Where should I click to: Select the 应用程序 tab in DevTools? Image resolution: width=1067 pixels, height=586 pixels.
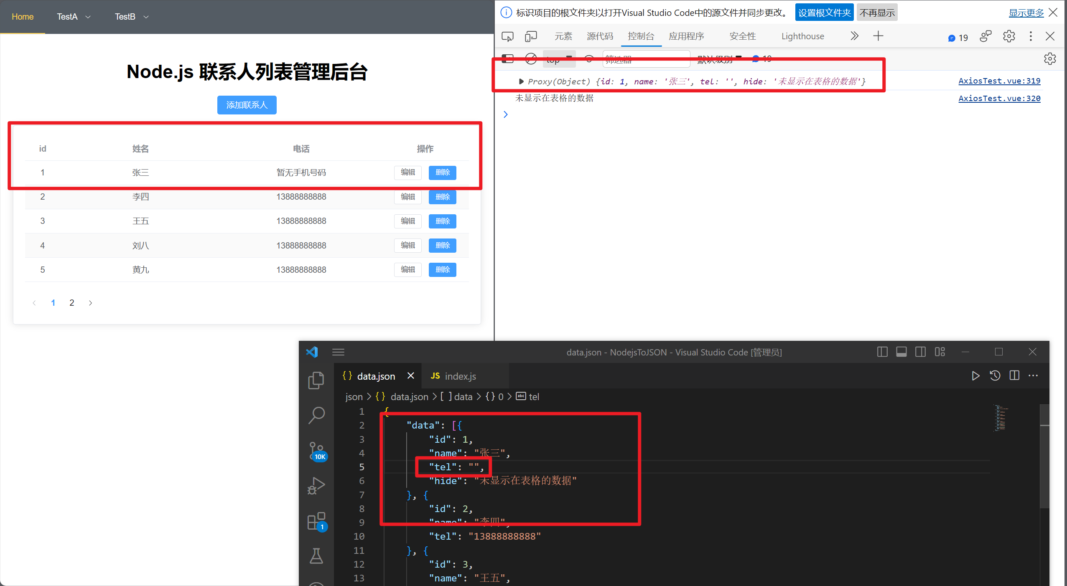pyautogui.click(x=686, y=36)
